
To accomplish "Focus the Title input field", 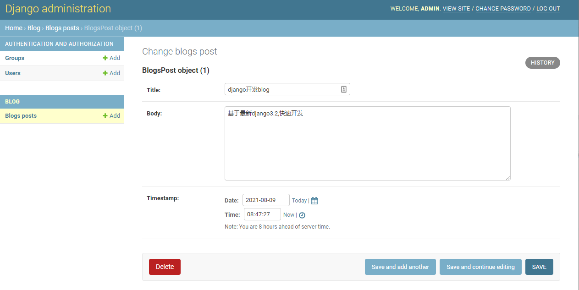I will pos(287,89).
